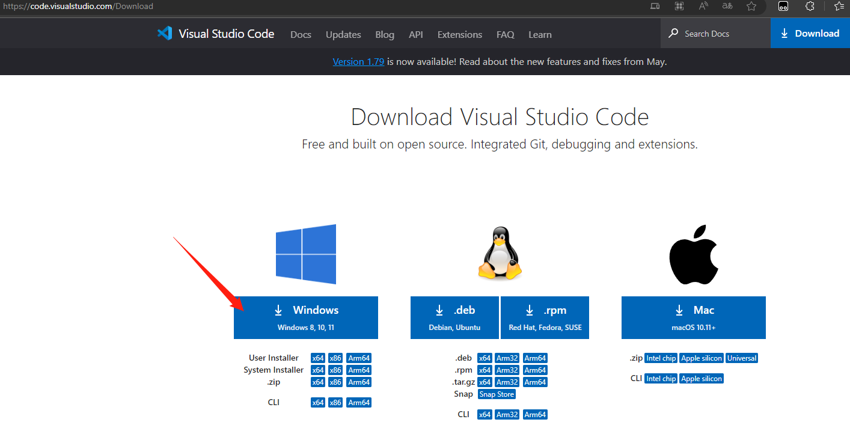Open the Version 1.79 link
Image resolution: width=850 pixels, height=437 pixels.
(x=358, y=61)
